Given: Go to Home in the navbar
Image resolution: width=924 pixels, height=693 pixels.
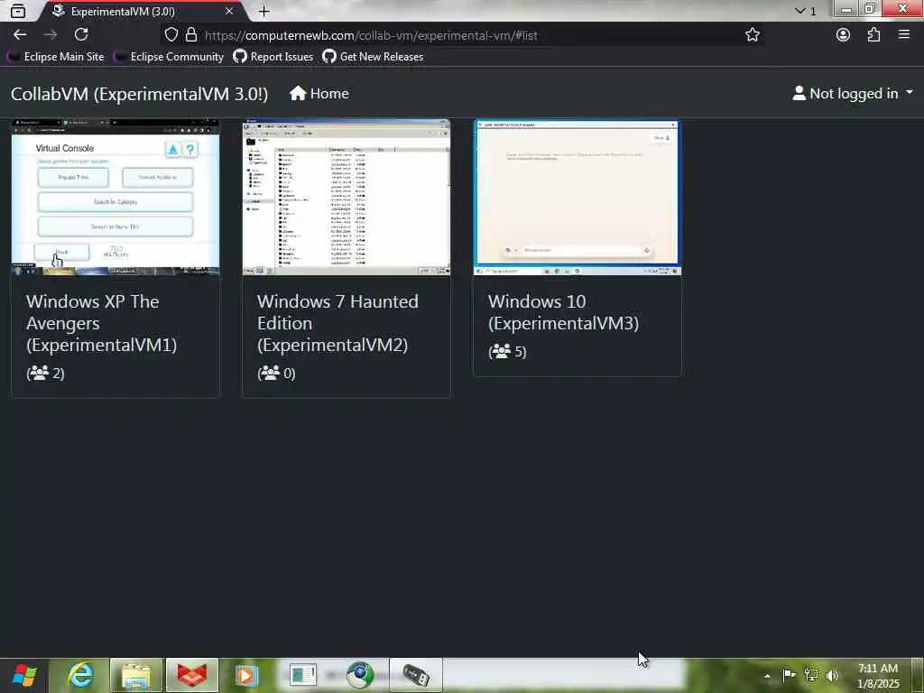Looking at the screenshot, I should [319, 94].
